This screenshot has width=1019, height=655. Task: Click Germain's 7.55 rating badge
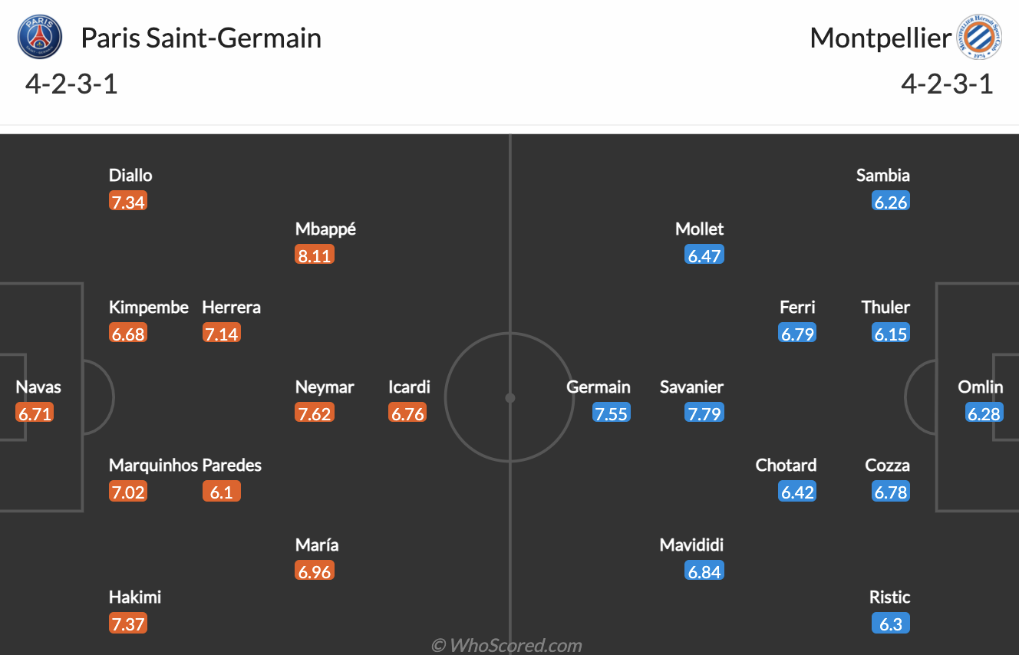(x=611, y=413)
